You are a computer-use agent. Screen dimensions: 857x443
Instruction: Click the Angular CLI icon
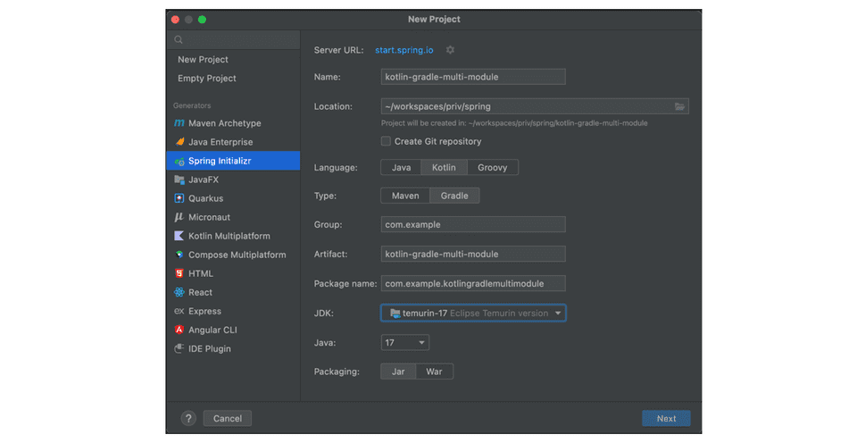[x=179, y=330]
